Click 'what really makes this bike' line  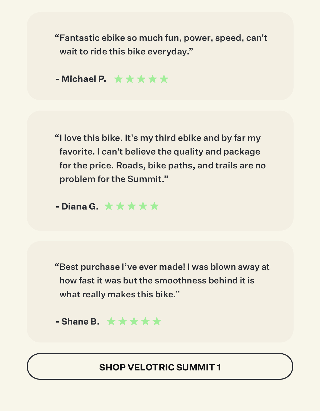click(120, 294)
